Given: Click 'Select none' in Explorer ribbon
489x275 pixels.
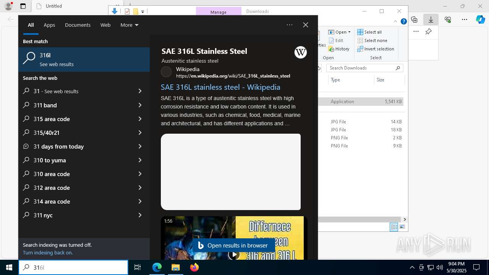Looking at the screenshot, I should tap(372, 40).
